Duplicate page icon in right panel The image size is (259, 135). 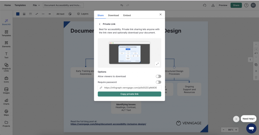coord(256,65)
